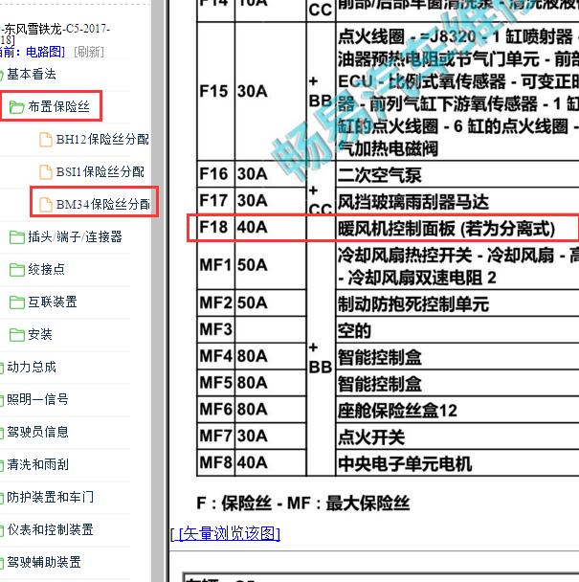Expand 驾驶辅助装置 category

tap(44, 562)
